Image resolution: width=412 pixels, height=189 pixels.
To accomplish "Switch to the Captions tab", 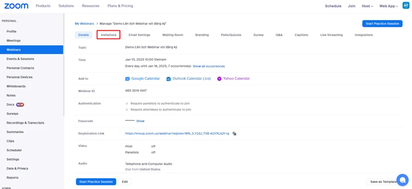I will (301, 35).
